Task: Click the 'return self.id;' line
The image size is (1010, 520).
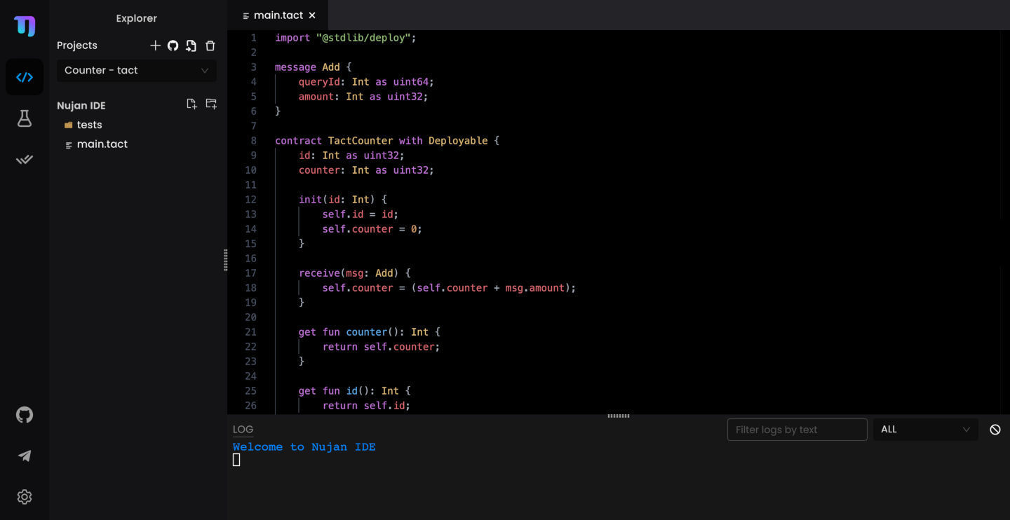Action: coord(366,406)
